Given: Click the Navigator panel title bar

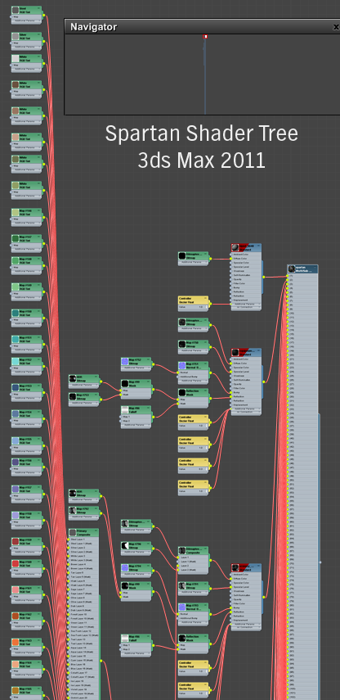Looking at the screenshot, I should click(x=203, y=27).
